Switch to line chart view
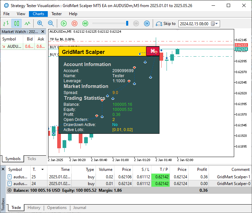The width and height of the screenshot is (252, 213). point(27,23)
